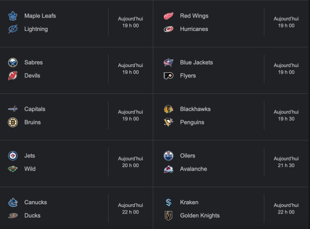Select the Devils logo icon
Screen dimensions: 310x229
click(x=13, y=76)
